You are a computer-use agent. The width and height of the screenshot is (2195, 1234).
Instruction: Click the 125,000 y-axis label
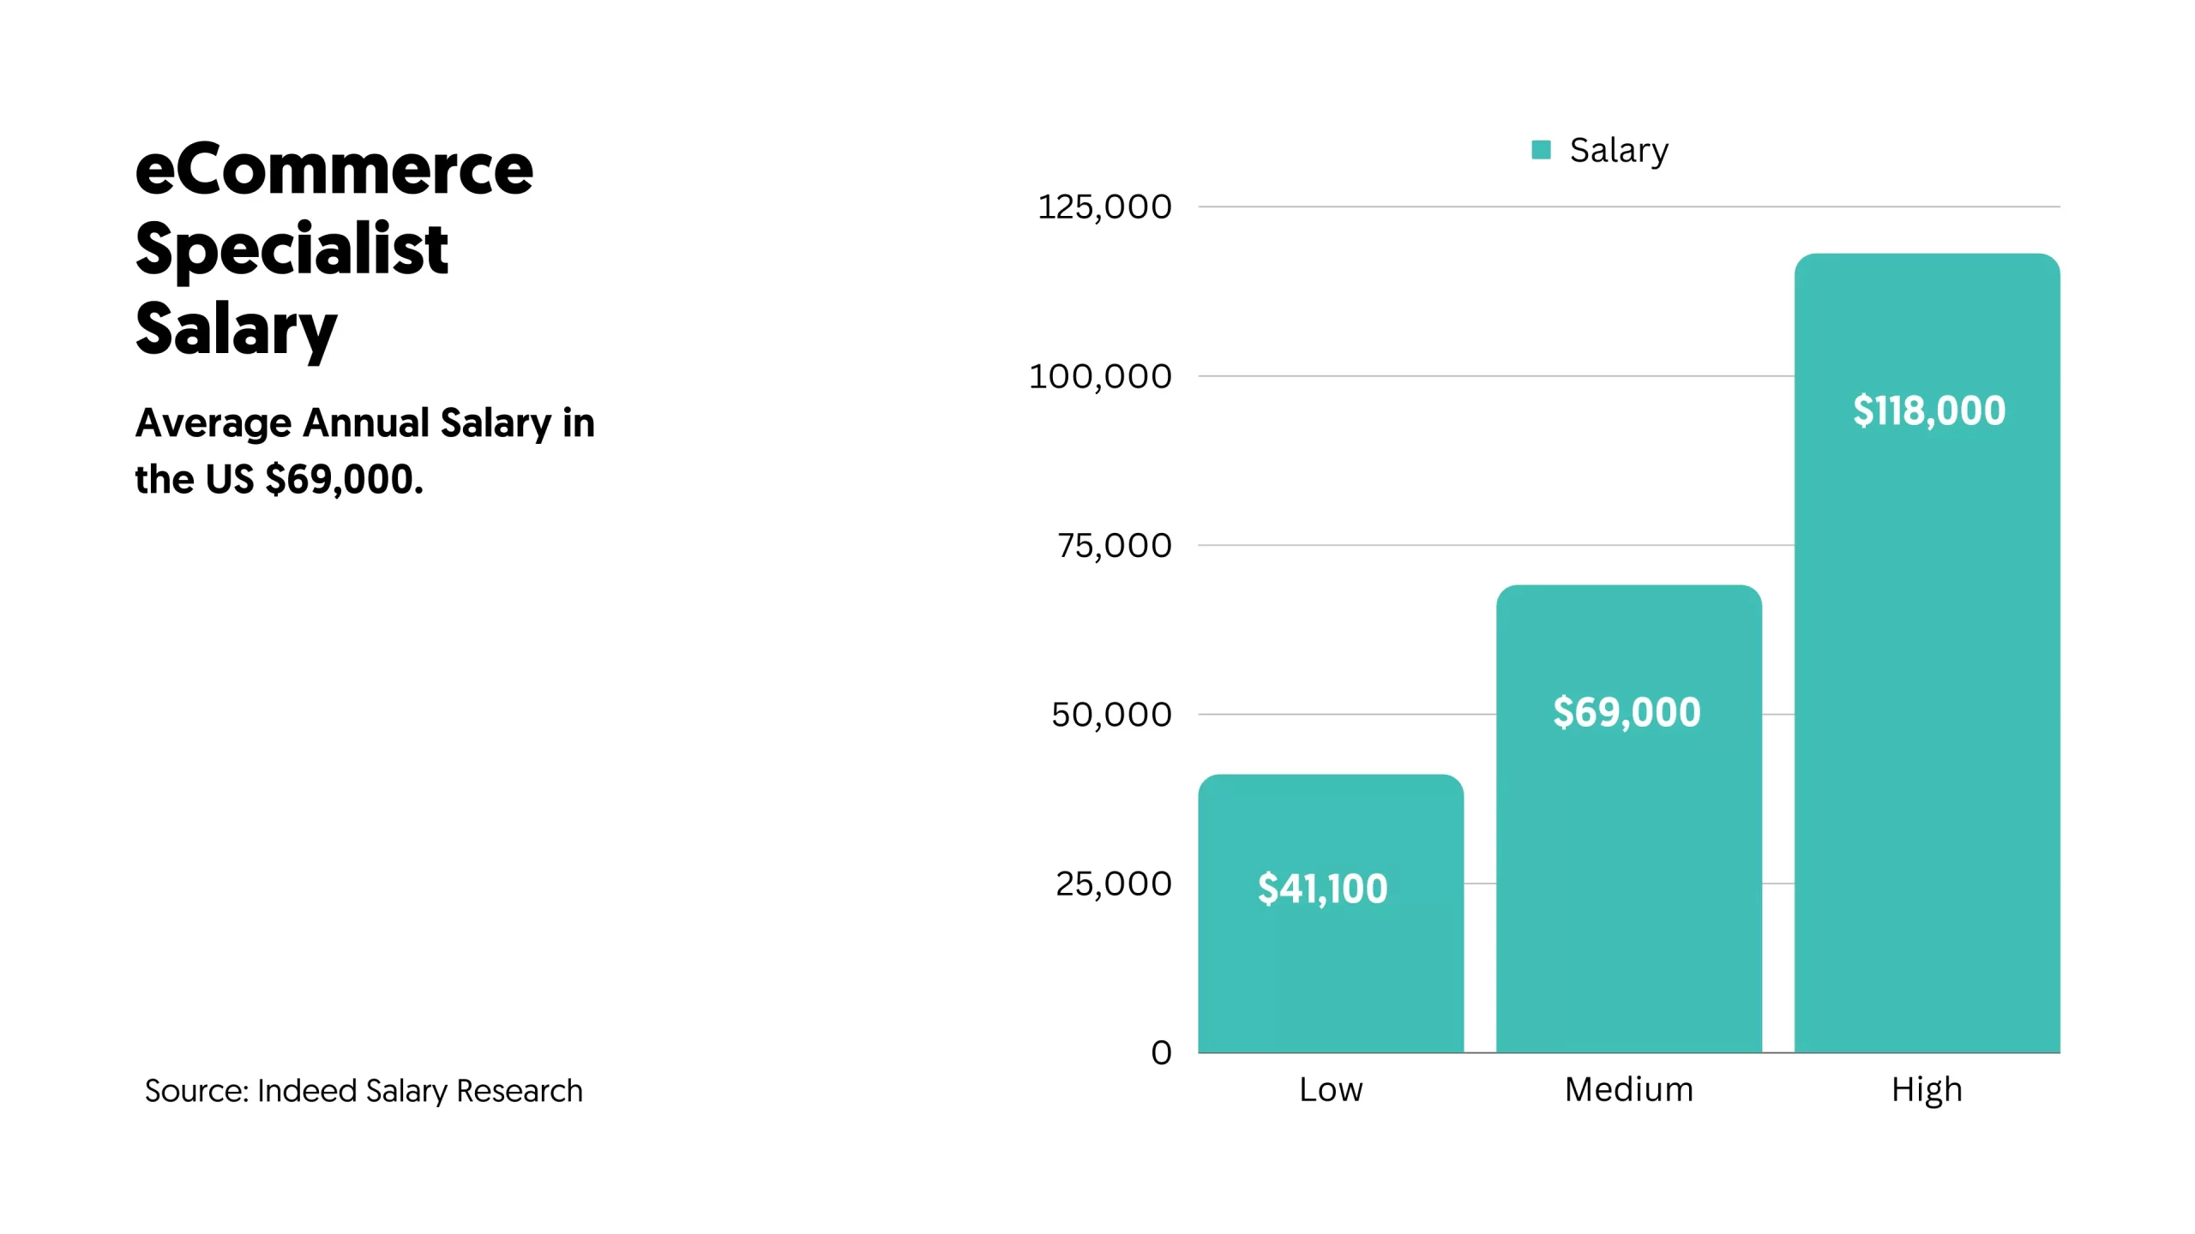(1104, 207)
